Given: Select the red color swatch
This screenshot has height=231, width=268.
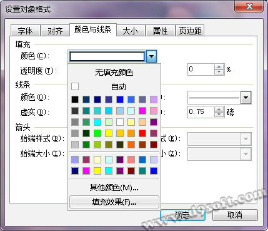Looking at the screenshot, I should click(142, 133).
